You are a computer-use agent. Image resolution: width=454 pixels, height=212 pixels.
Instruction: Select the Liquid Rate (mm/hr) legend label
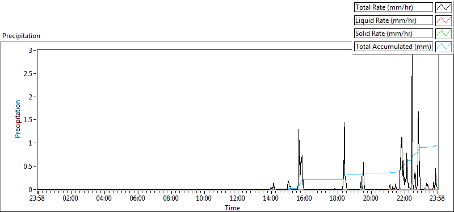pyautogui.click(x=393, y=20)
